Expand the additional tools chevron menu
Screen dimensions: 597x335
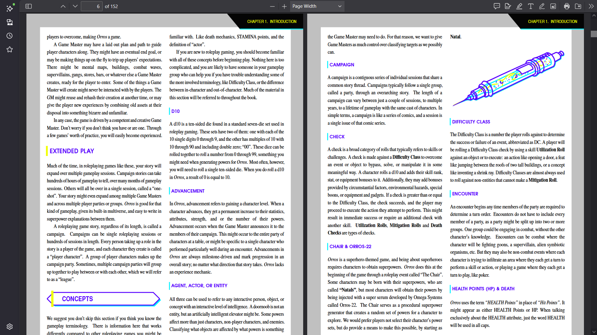[x=591, y=6]
